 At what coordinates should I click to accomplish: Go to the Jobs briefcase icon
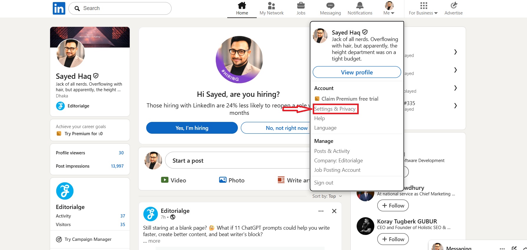[301, 6]
